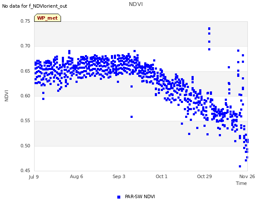Click the 0.75 y-axis tick label
273x205 pixels.
click(x=26, y=21)
